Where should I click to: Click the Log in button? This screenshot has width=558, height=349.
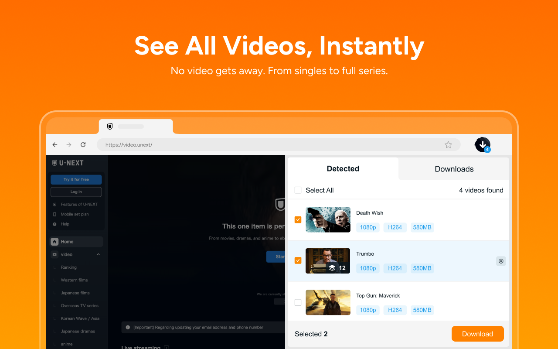(x=76, y=192)
